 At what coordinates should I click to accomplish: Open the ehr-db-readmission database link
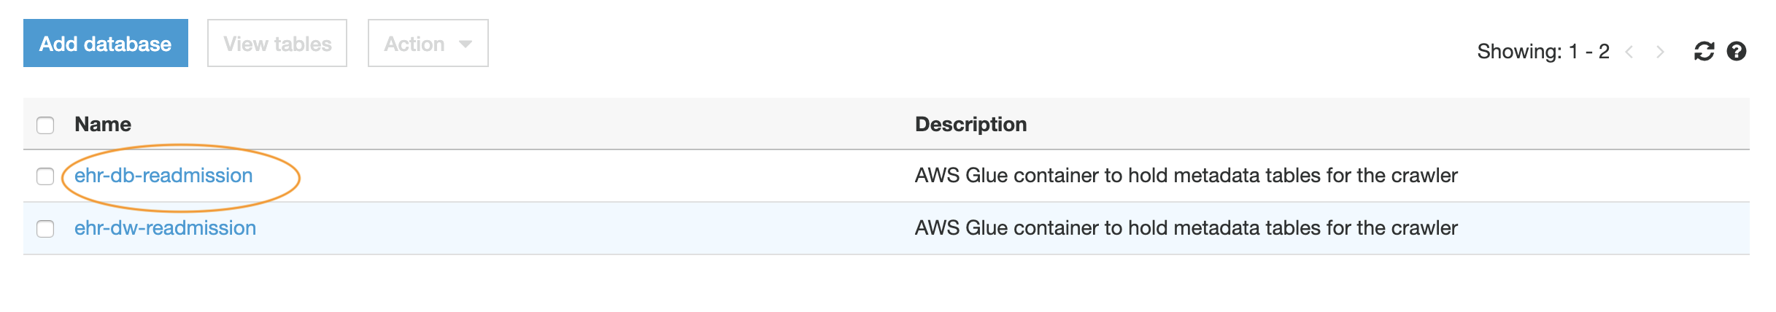point(163,176)
